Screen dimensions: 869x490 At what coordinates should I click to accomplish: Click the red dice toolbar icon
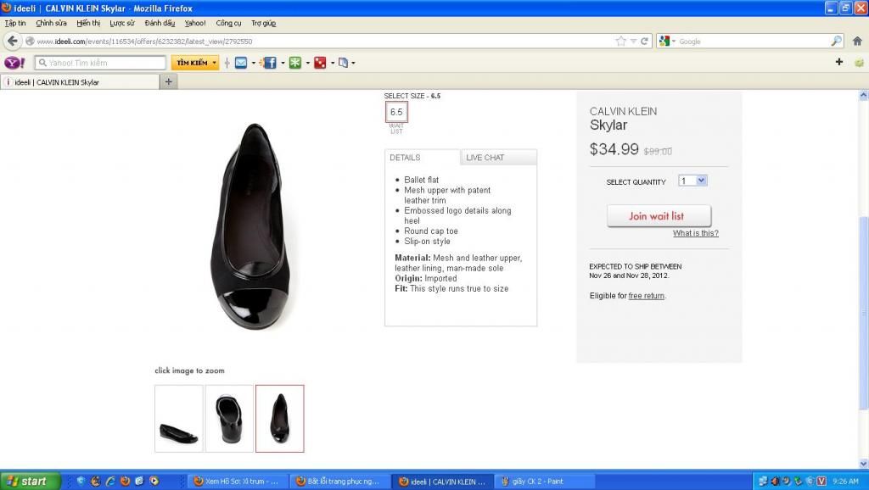click(320, 63)
